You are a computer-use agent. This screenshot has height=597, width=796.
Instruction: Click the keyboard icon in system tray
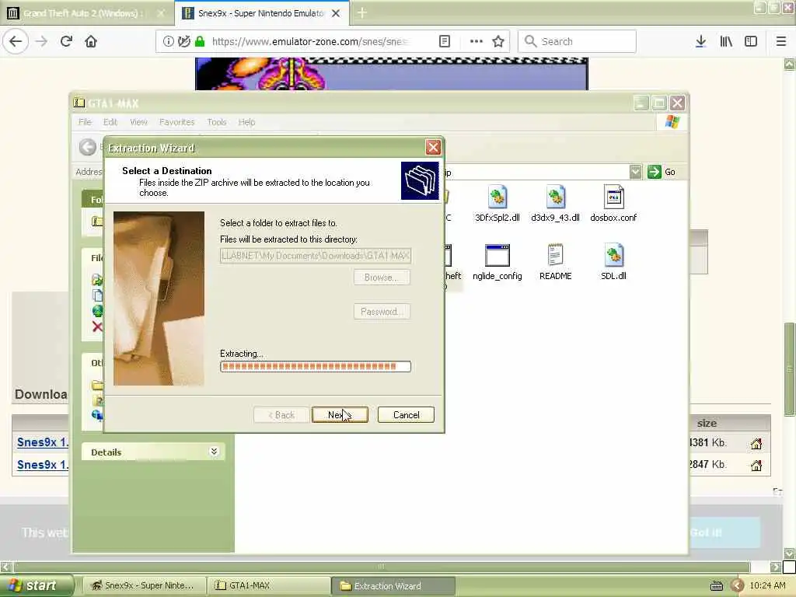[717, 586]
